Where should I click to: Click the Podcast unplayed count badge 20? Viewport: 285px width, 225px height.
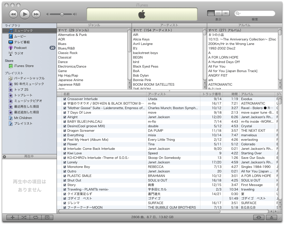[52, 48]
